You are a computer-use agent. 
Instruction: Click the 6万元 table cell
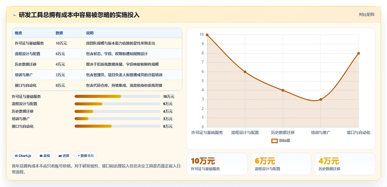click(x=60, y=54)
